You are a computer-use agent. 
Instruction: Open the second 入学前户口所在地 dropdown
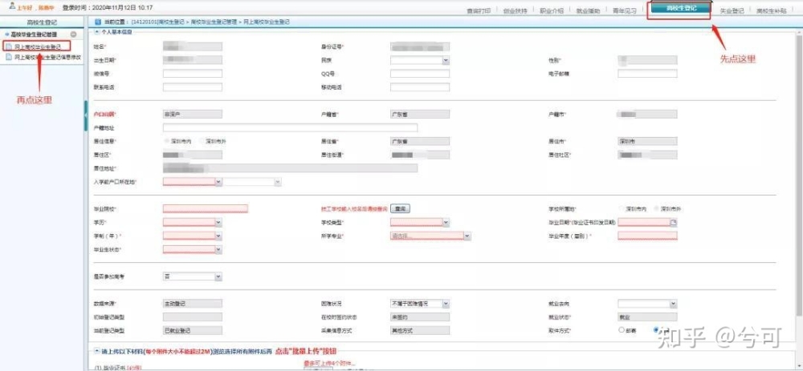point(278,181)
